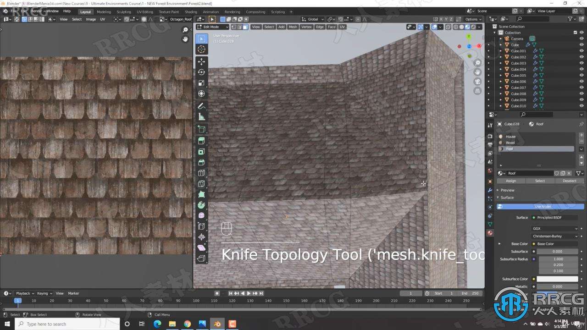Screen dimensions: 587x330
Task: Choose the Loop Cut tool
Action: coord(201,173)
